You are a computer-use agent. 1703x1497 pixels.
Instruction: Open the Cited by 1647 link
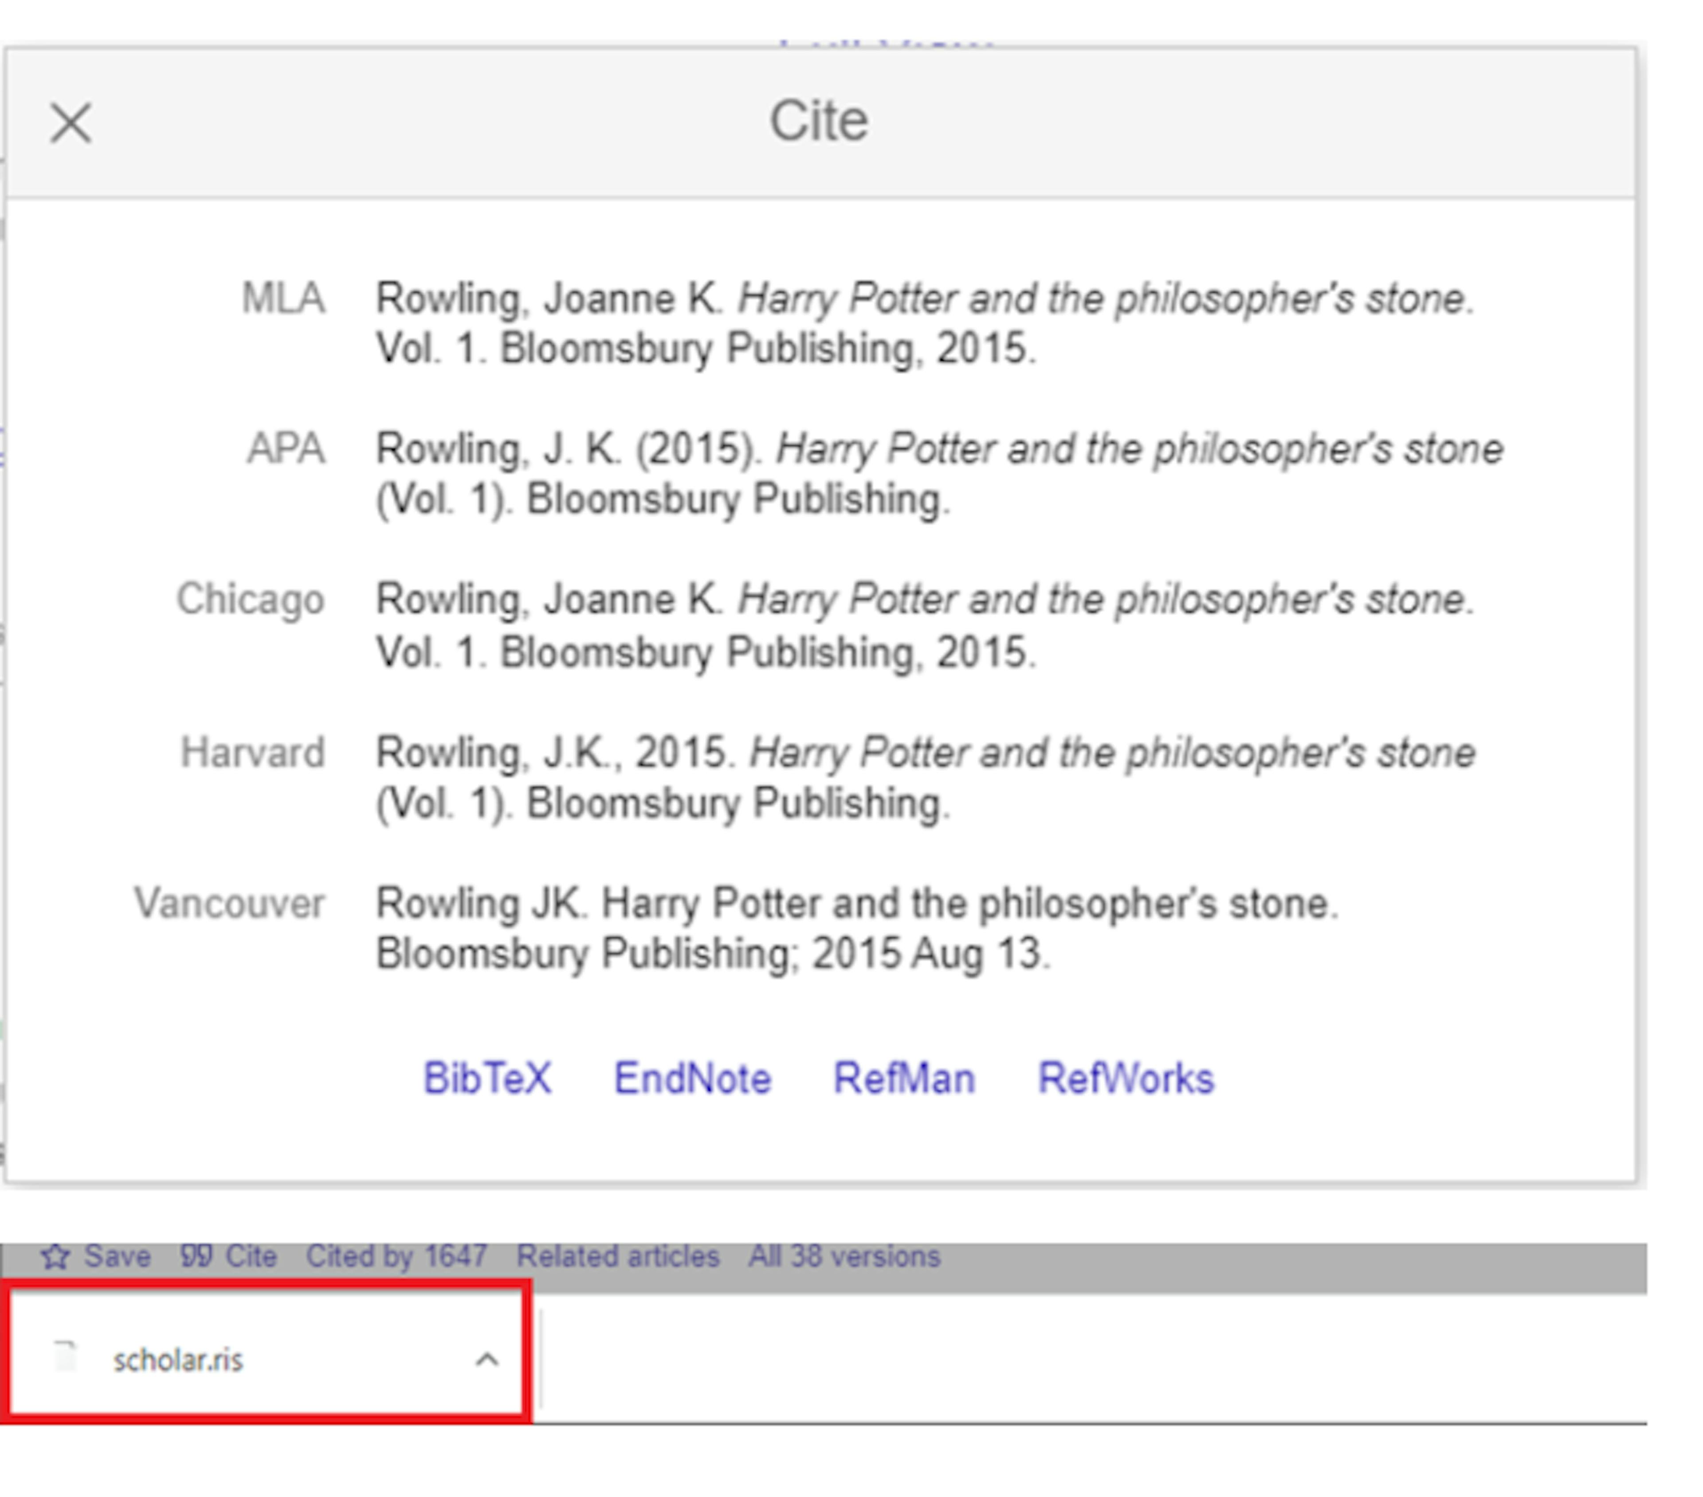click(x=396, y=1256)
